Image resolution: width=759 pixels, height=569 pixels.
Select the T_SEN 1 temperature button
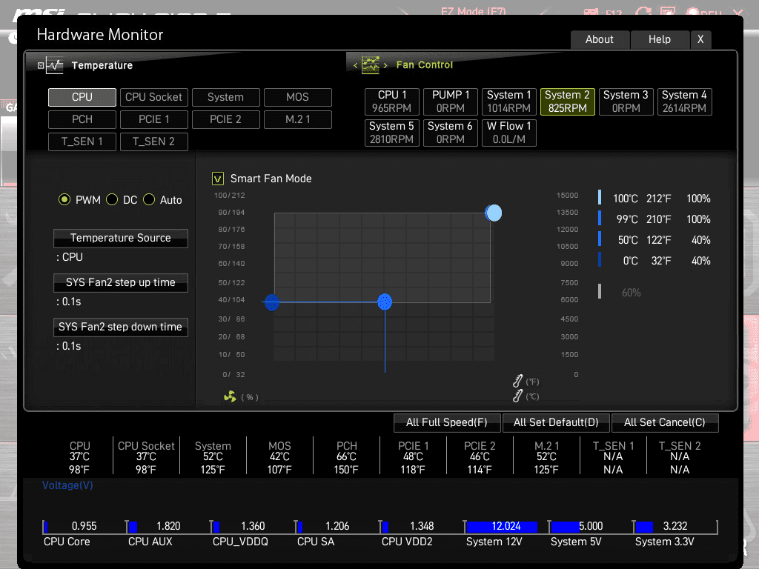(x=82, y=142)
